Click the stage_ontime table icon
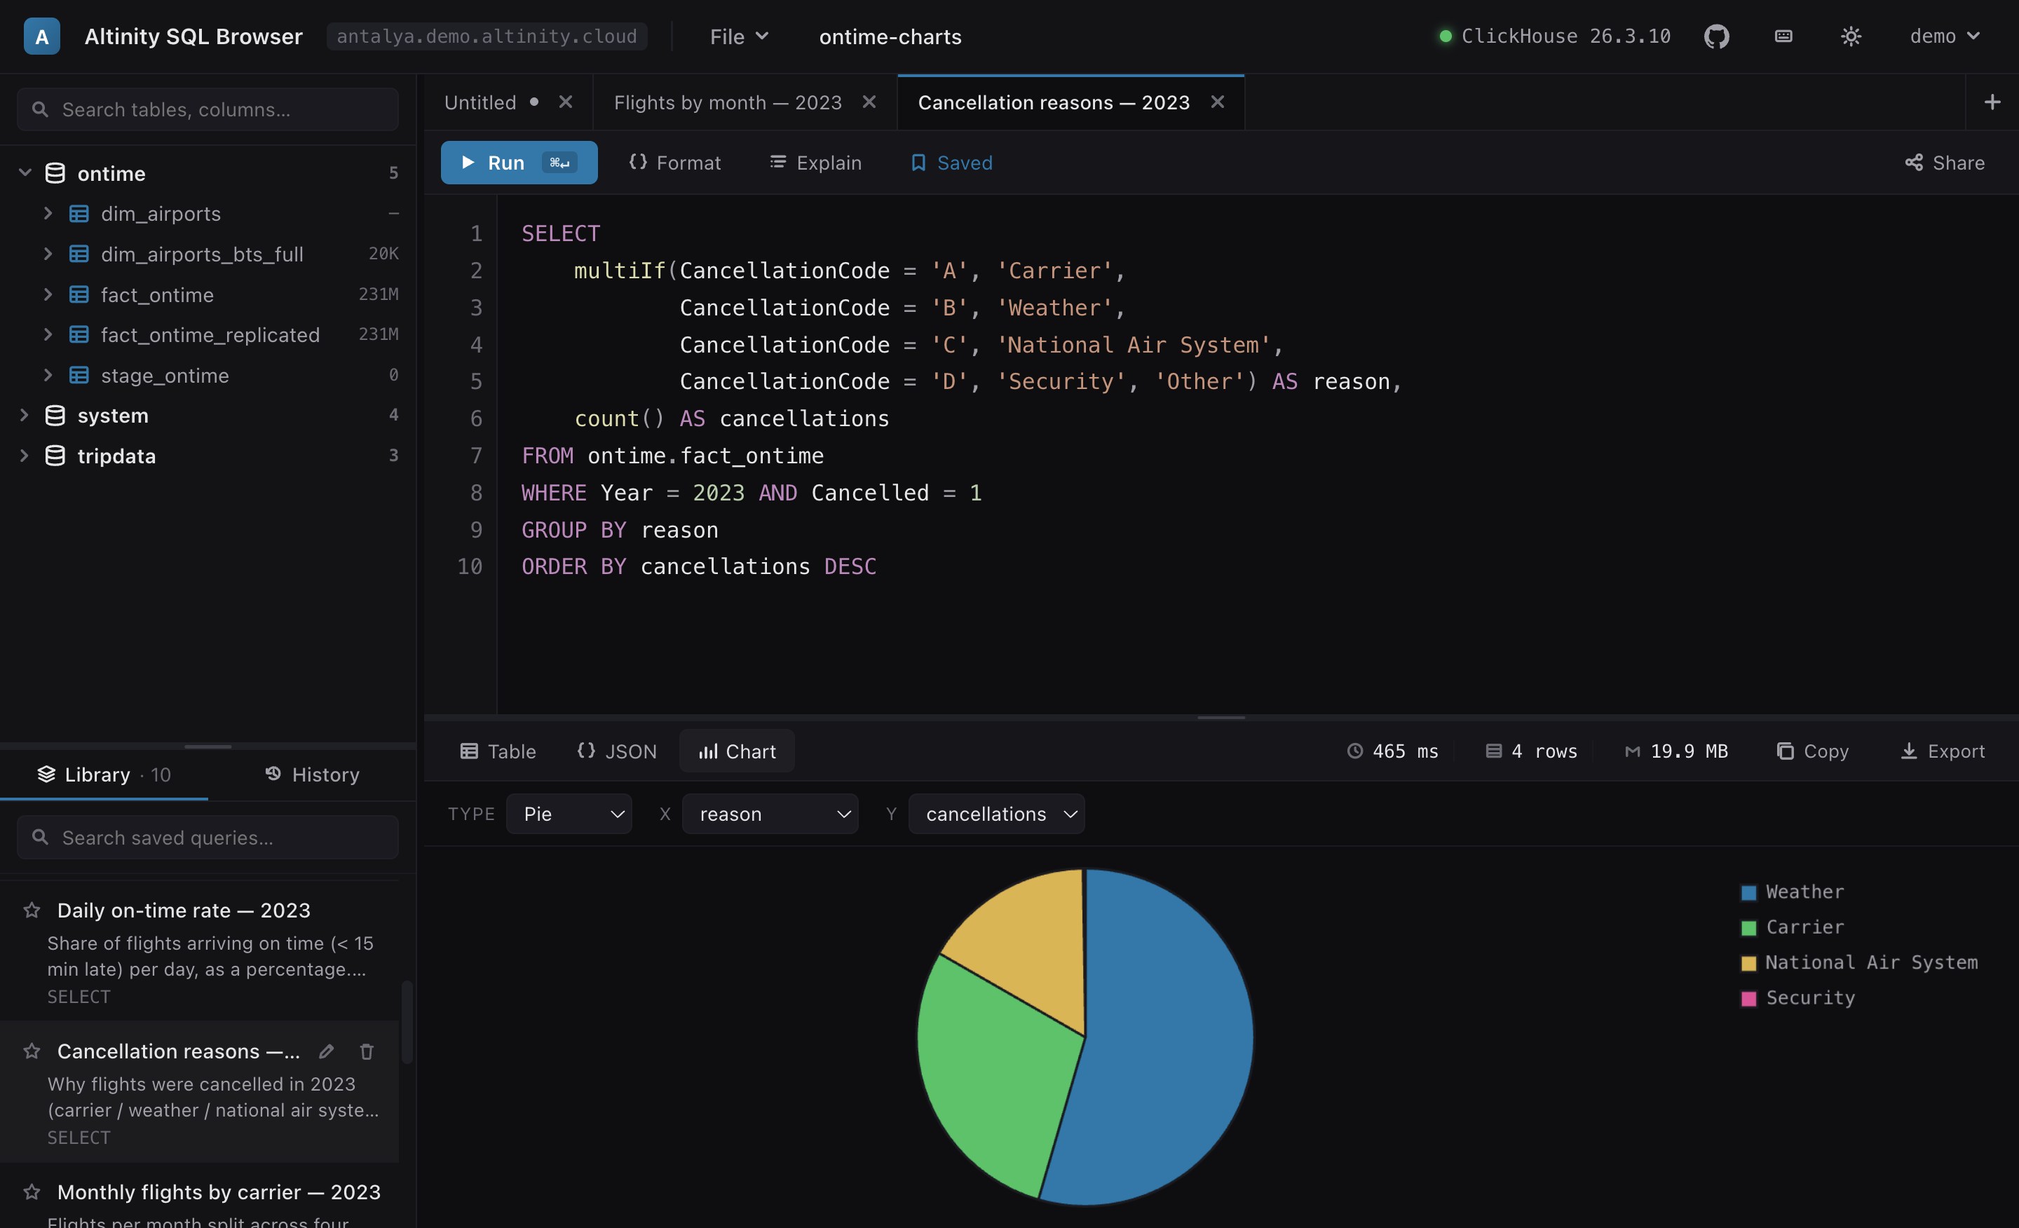The width and height of the screenshot is (2019, 1228). point(79,375)
